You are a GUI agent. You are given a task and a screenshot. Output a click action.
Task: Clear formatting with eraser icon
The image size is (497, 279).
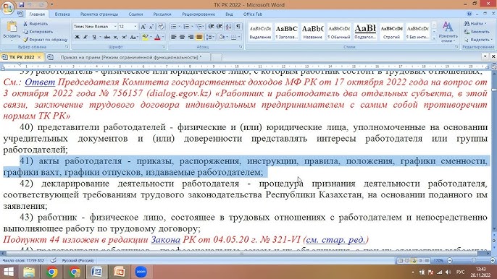point(161,27)
